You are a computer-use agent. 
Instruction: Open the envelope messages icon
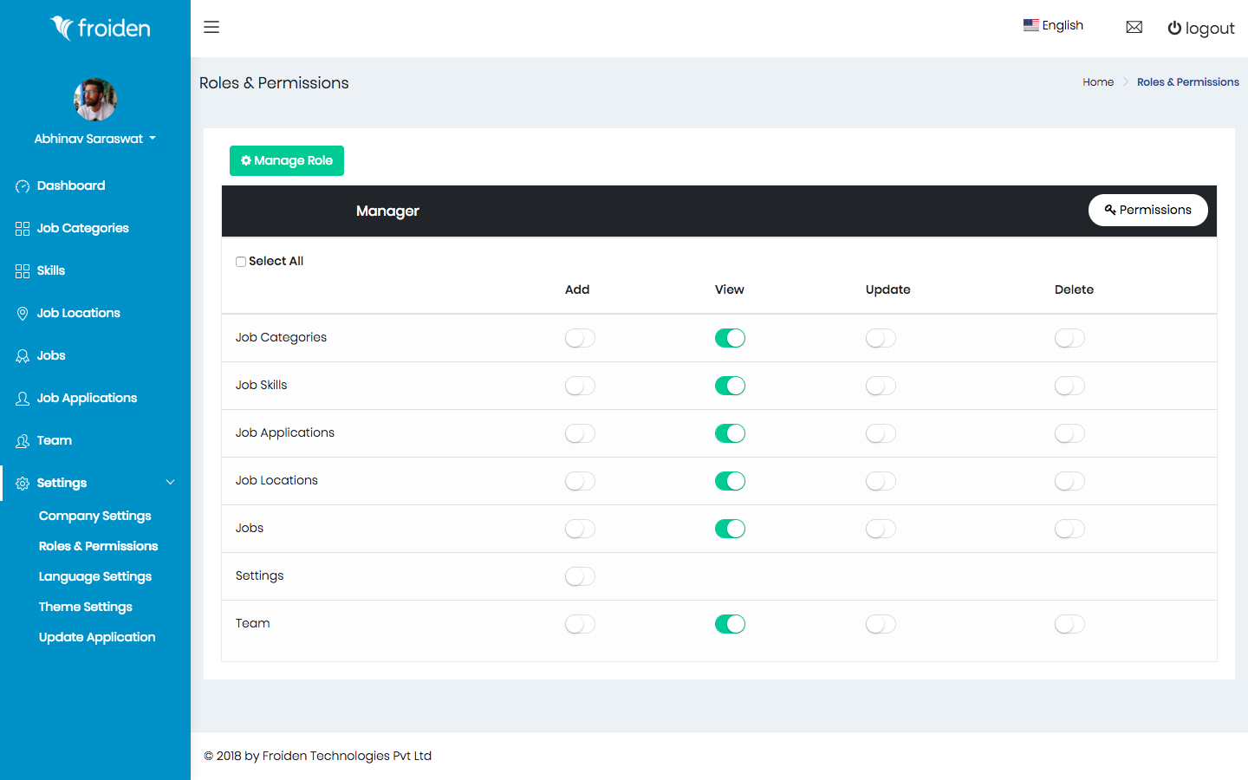pos(1134,27)
